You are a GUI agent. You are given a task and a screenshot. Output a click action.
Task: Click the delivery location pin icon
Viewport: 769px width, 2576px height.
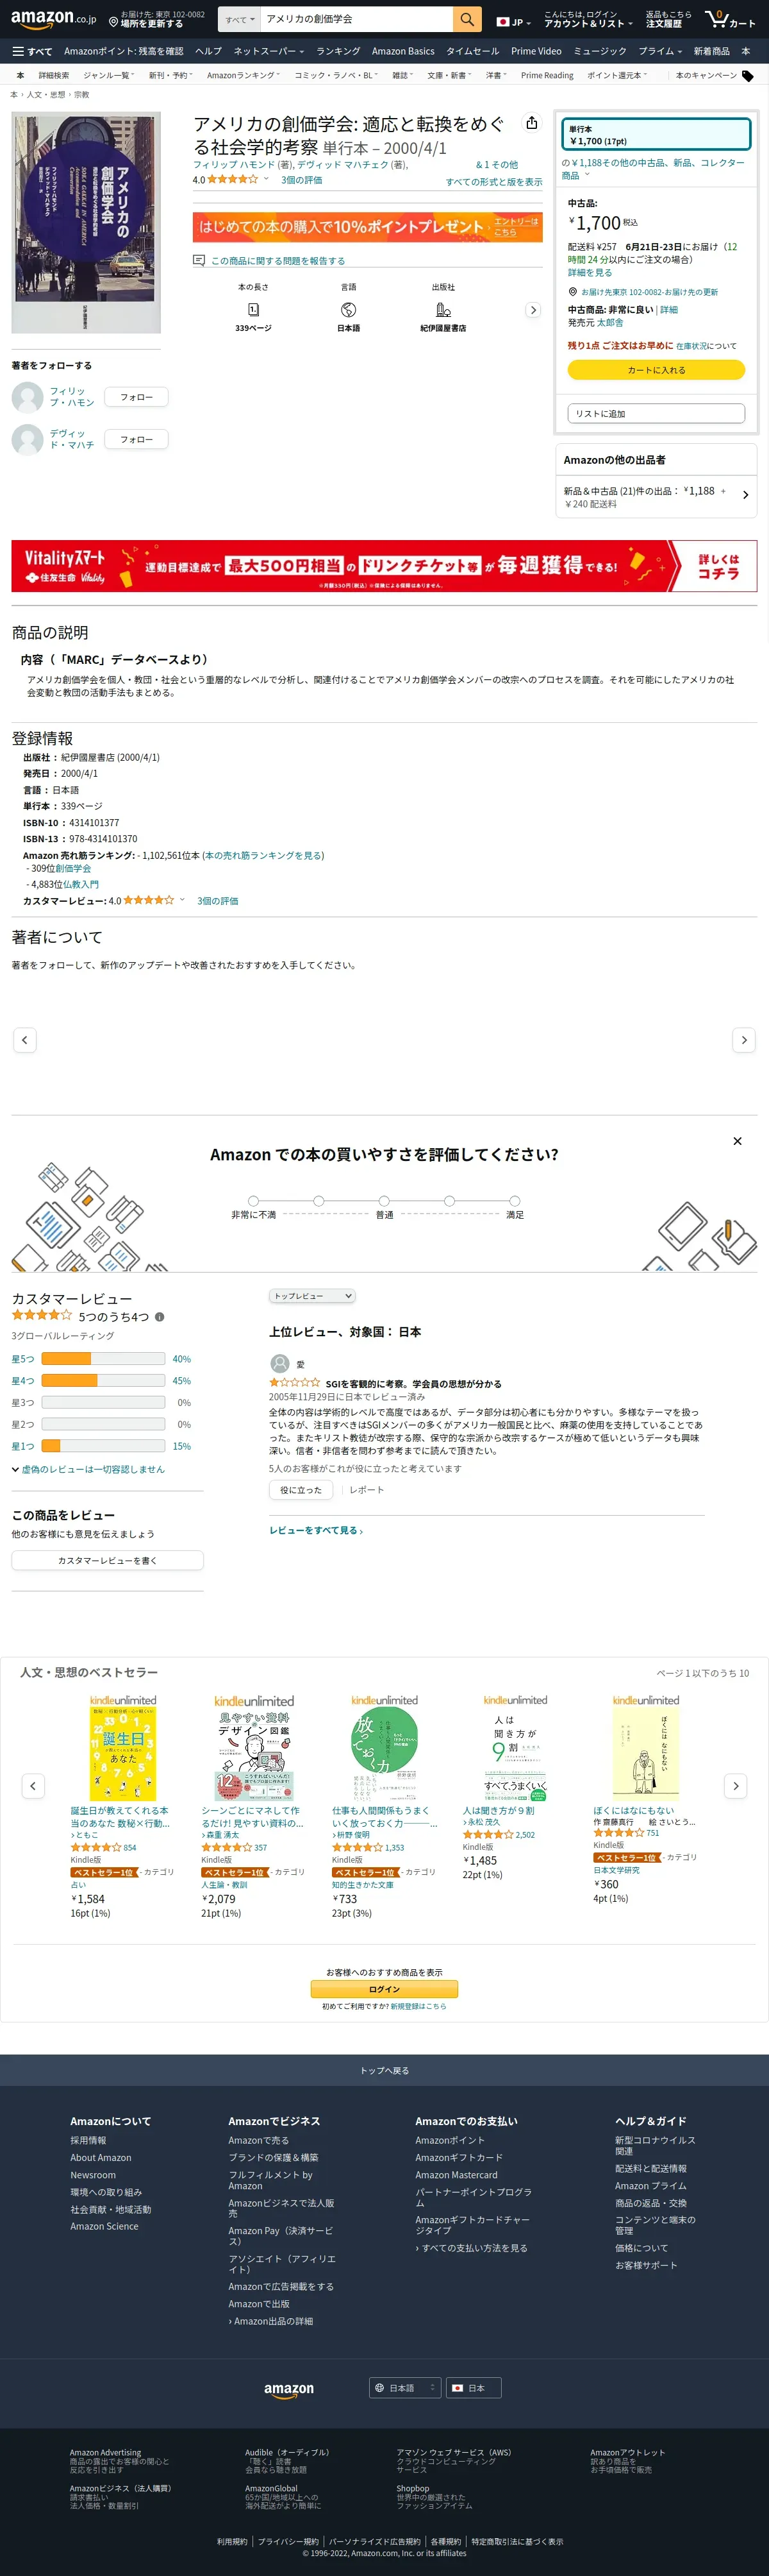click(113, 20)
